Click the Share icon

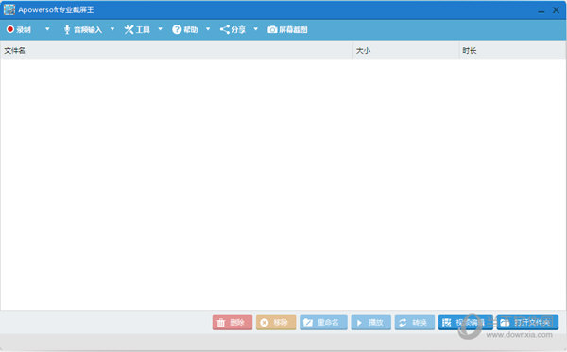225,29
